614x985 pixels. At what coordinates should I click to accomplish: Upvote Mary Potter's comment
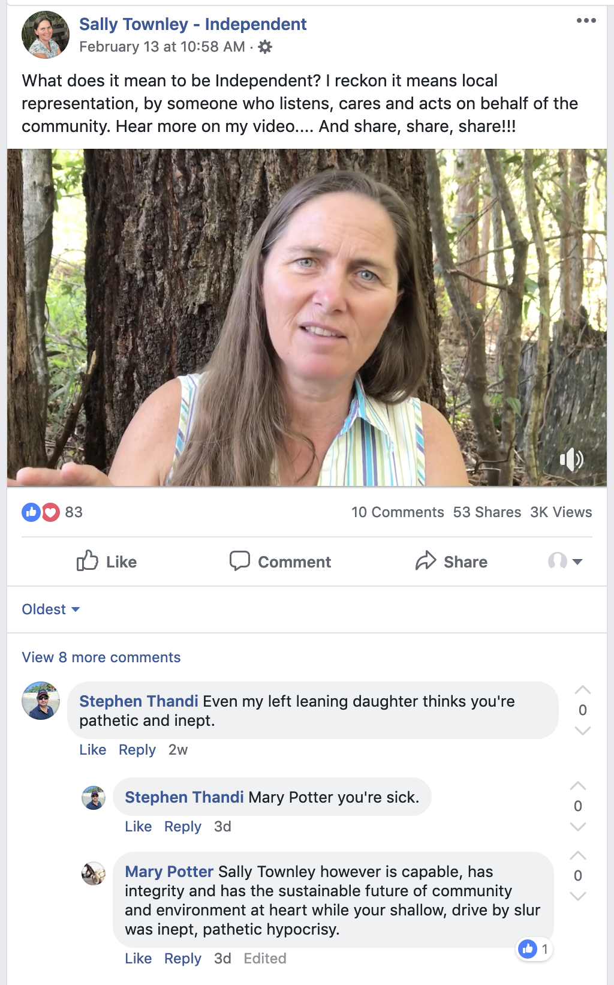click(578, 856)
